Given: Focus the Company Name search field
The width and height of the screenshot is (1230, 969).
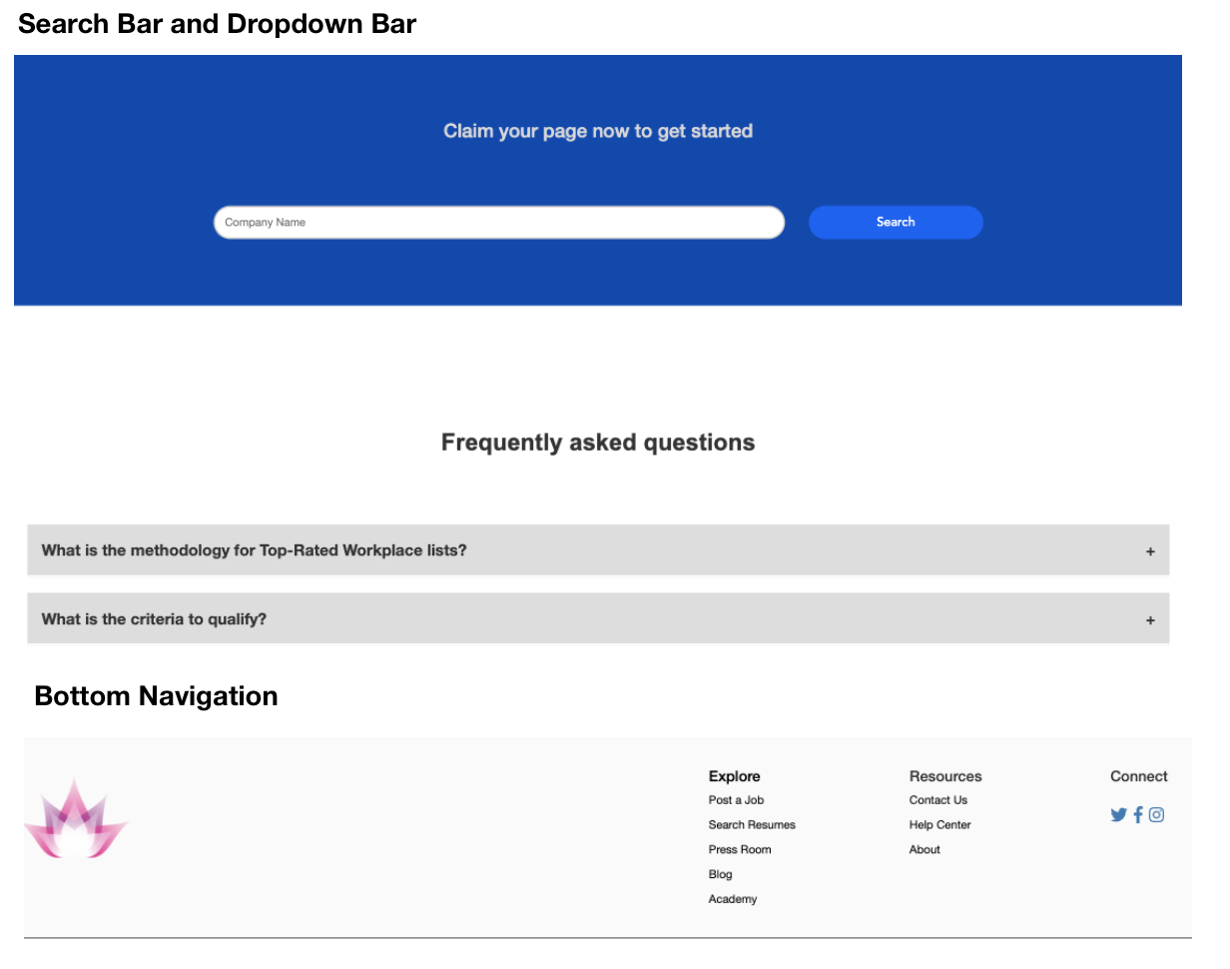Looking at the screenshot, I should 499,222.
